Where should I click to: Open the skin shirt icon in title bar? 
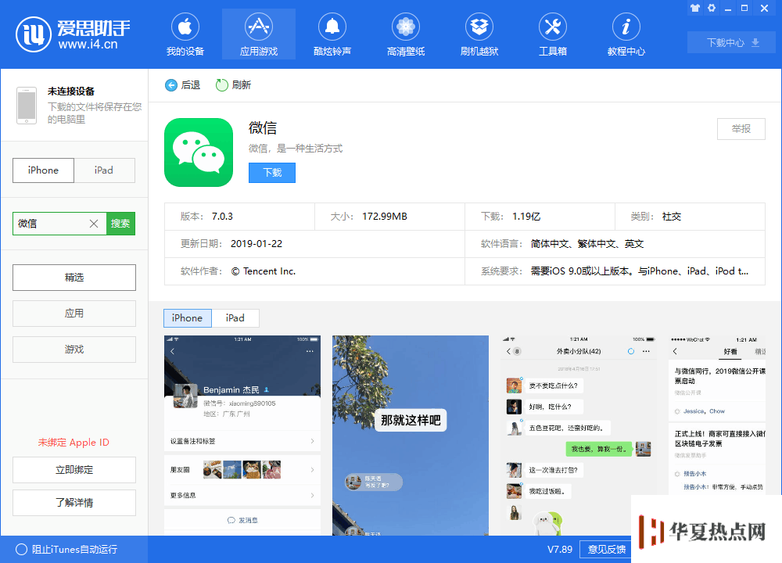point(695,8)
